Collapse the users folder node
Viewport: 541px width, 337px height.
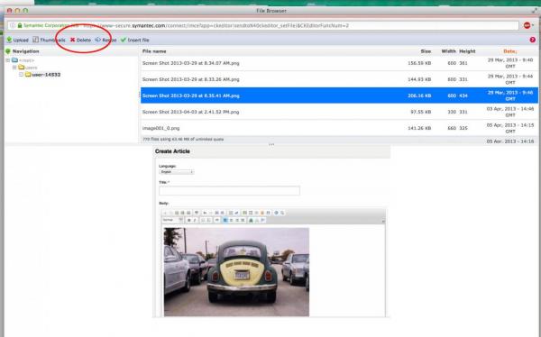pyautogui.click(x=14, y=68)
